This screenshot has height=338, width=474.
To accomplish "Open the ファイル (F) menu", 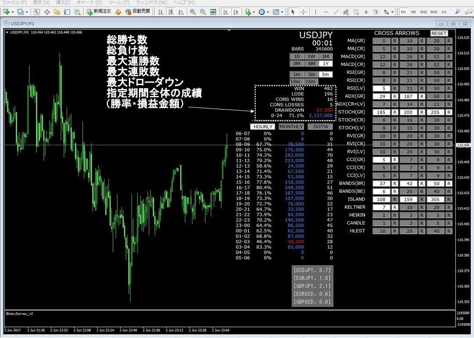I will click(x=14, y=3).
